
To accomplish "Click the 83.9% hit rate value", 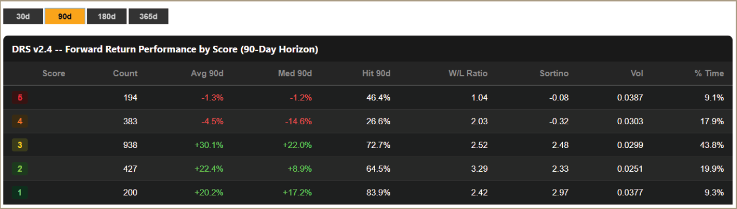I will click(x=377, y=193).
